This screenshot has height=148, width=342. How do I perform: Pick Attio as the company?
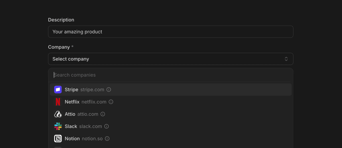coord(70,114)
